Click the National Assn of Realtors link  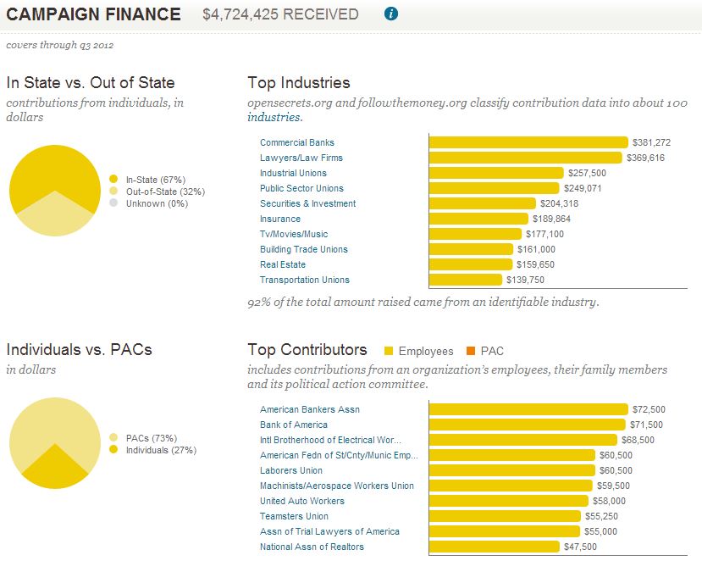coord(312,547)
